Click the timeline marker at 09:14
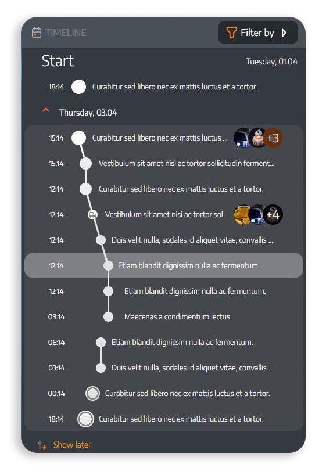Image resolution: width=326 pixels, height=475 pixels. (108, 317)
